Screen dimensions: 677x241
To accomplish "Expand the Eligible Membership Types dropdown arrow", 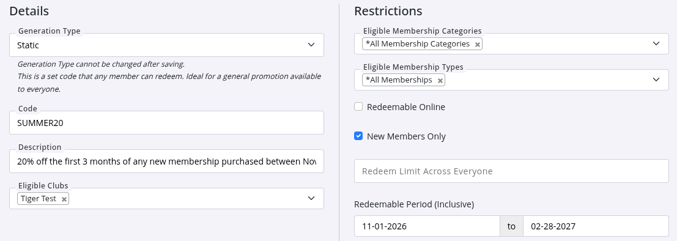I will pos(656,80).
